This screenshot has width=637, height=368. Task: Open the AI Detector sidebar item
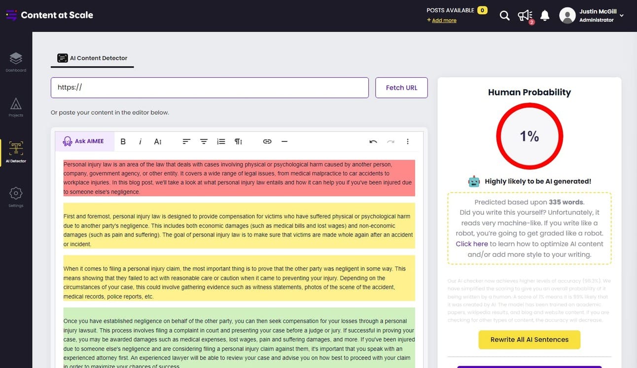click(x=16, y=152)
